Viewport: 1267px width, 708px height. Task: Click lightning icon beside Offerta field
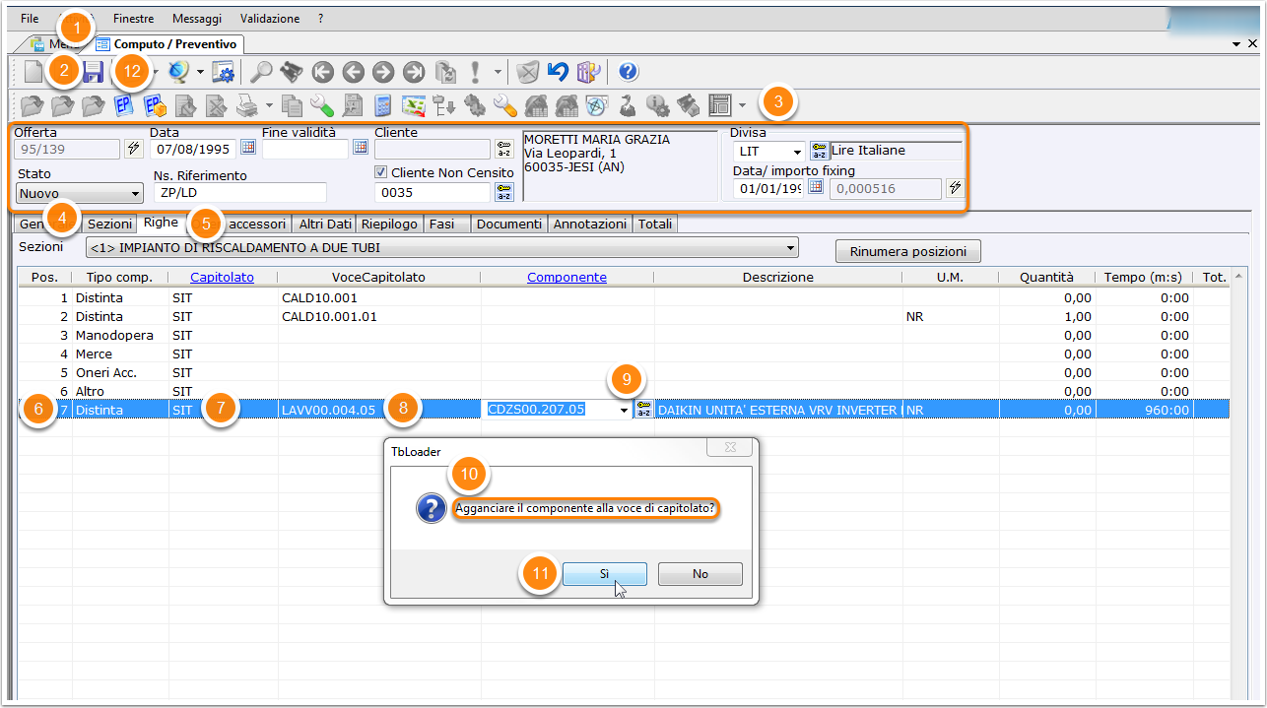[134, 148]
